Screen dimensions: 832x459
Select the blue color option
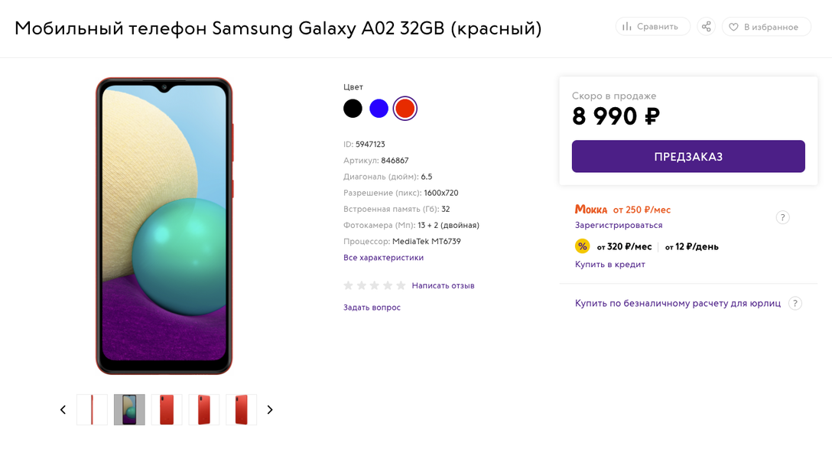click(379, 109)
